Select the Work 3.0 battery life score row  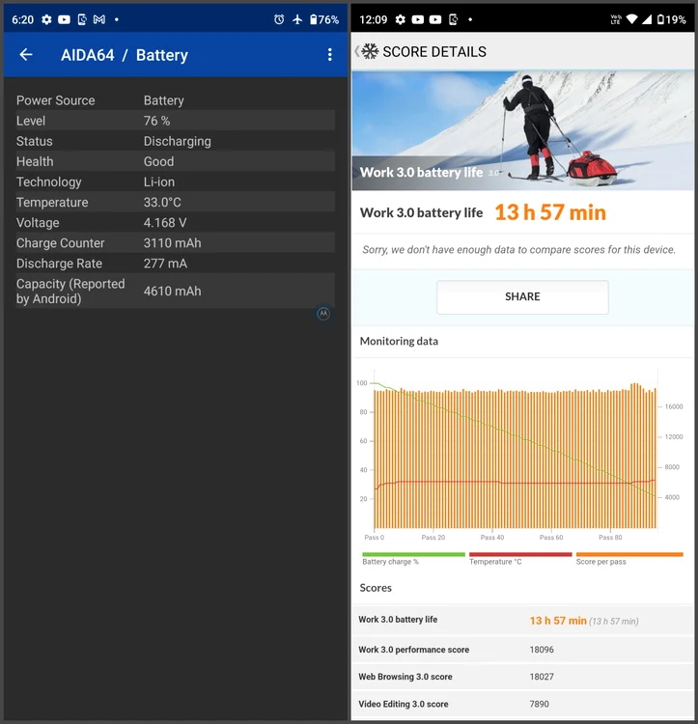click(x=522, y=620)
